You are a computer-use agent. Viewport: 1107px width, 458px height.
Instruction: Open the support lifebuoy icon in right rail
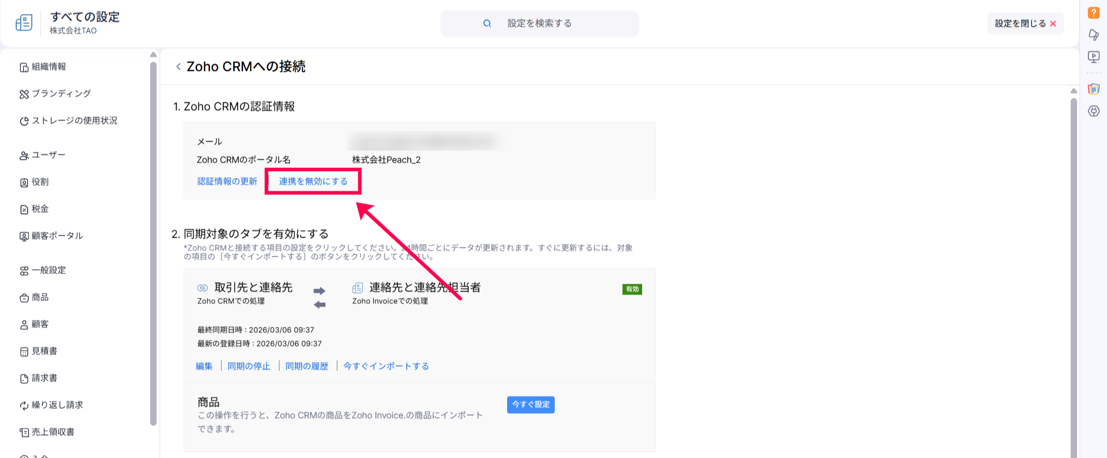[x=1093, y=111]
